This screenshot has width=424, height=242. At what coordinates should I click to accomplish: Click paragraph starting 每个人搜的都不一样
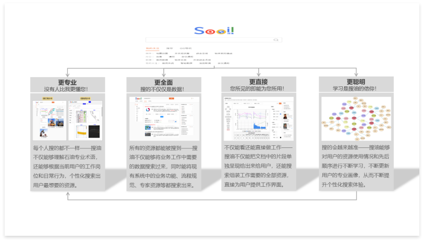[x=67, y=167]
